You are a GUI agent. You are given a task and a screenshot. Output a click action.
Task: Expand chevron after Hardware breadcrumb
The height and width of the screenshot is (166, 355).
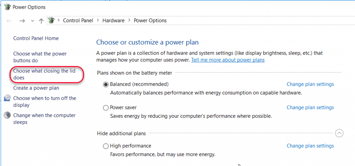pos(129,20)
